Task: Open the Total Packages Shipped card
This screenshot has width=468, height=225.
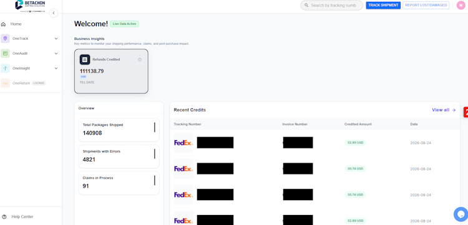Action: [119, 130]
